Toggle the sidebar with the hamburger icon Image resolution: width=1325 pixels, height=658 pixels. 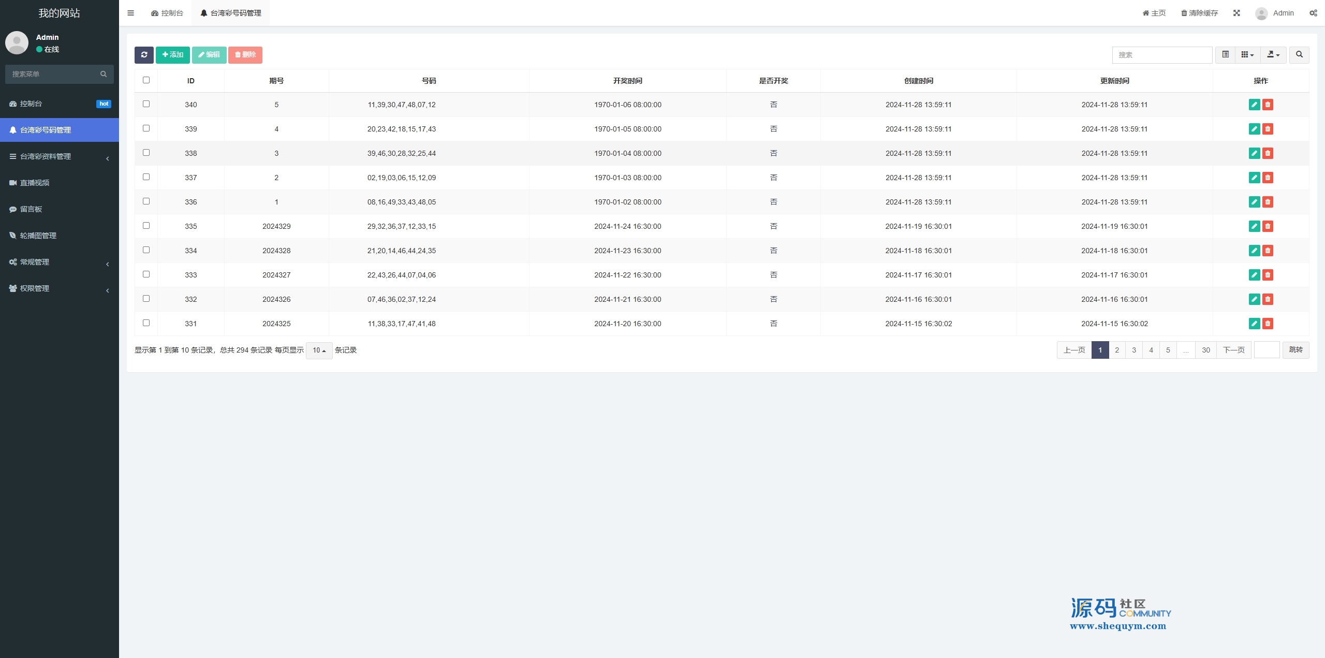coord(131,13)
